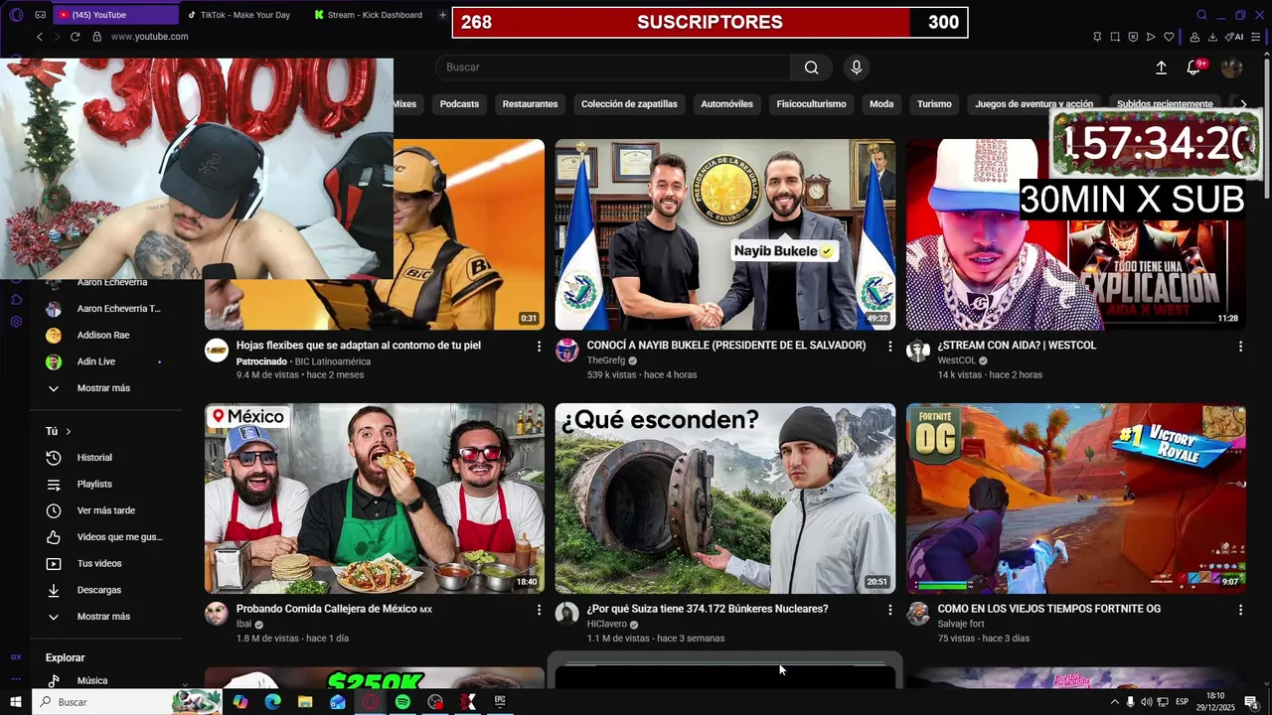Open the options menu for the Ibai Mexico video

point(539,610)
